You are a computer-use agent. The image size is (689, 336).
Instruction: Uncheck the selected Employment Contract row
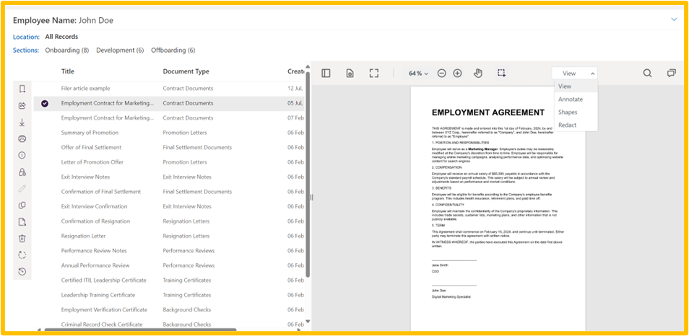[45, 103]
